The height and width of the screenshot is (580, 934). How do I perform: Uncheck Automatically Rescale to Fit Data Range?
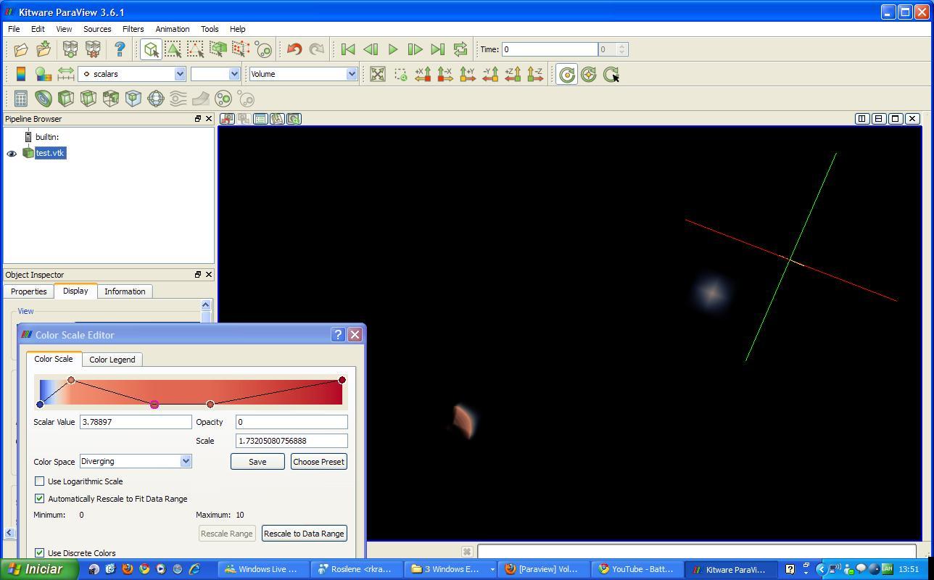[x=40, y=499]
